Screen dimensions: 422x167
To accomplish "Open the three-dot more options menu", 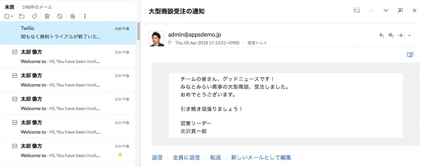I will pyautogui.click(x=85, y=16).
